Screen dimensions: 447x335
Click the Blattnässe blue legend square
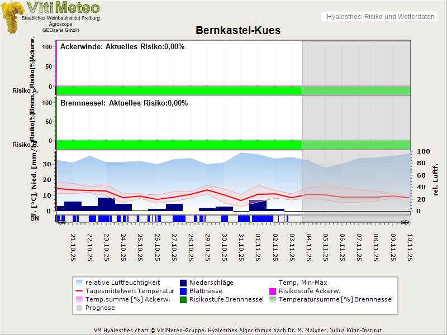pyautogui.click(x=183, y=291)
